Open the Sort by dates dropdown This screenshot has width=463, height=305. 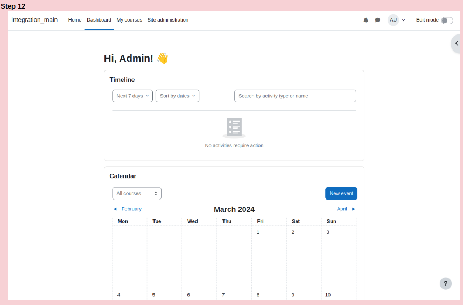tap(178, 96)
